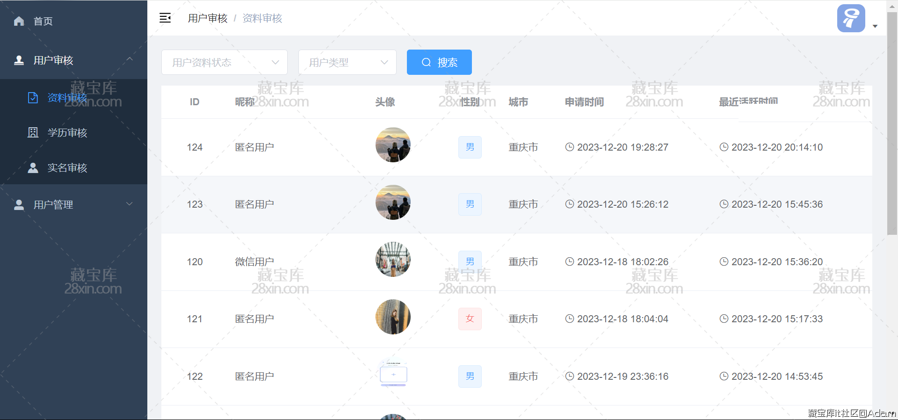Click the 用户管理 person icon

[x=19, y=205]
